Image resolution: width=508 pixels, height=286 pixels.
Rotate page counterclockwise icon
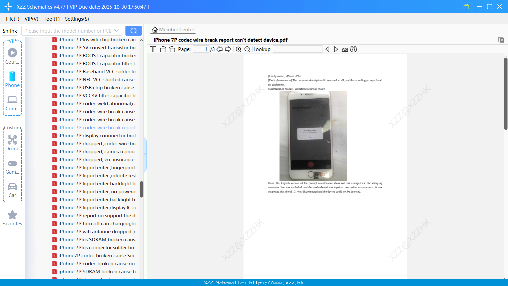(163, 49)
